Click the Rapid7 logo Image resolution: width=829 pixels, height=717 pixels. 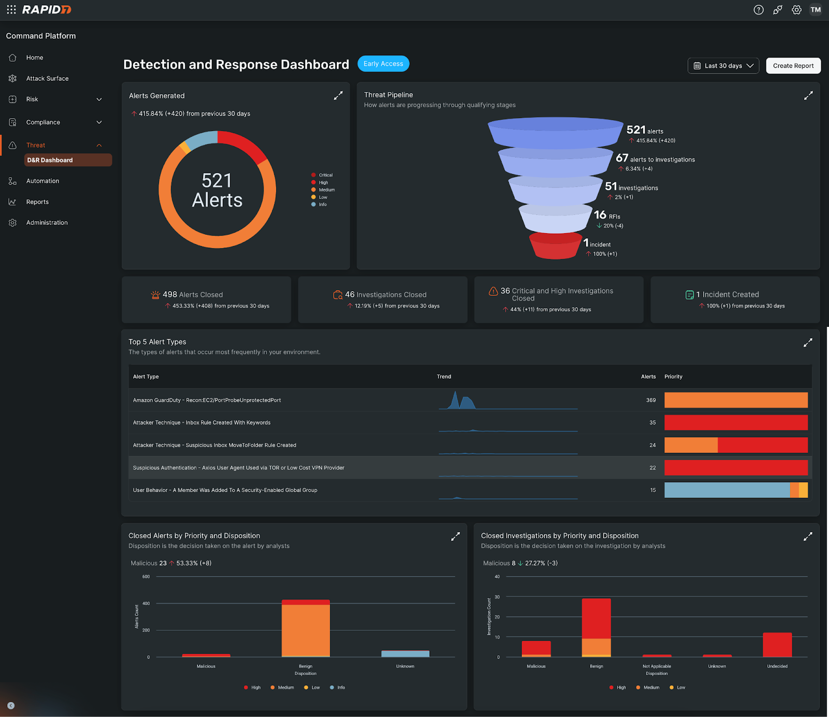47,9
